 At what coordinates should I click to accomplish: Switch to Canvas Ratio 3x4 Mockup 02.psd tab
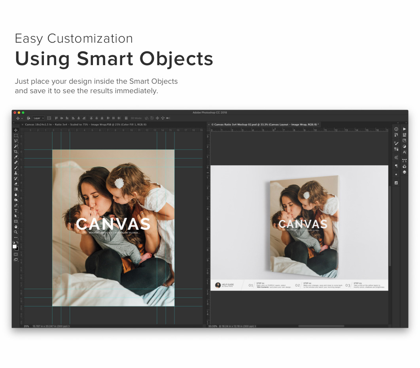(x=265, y=124)
